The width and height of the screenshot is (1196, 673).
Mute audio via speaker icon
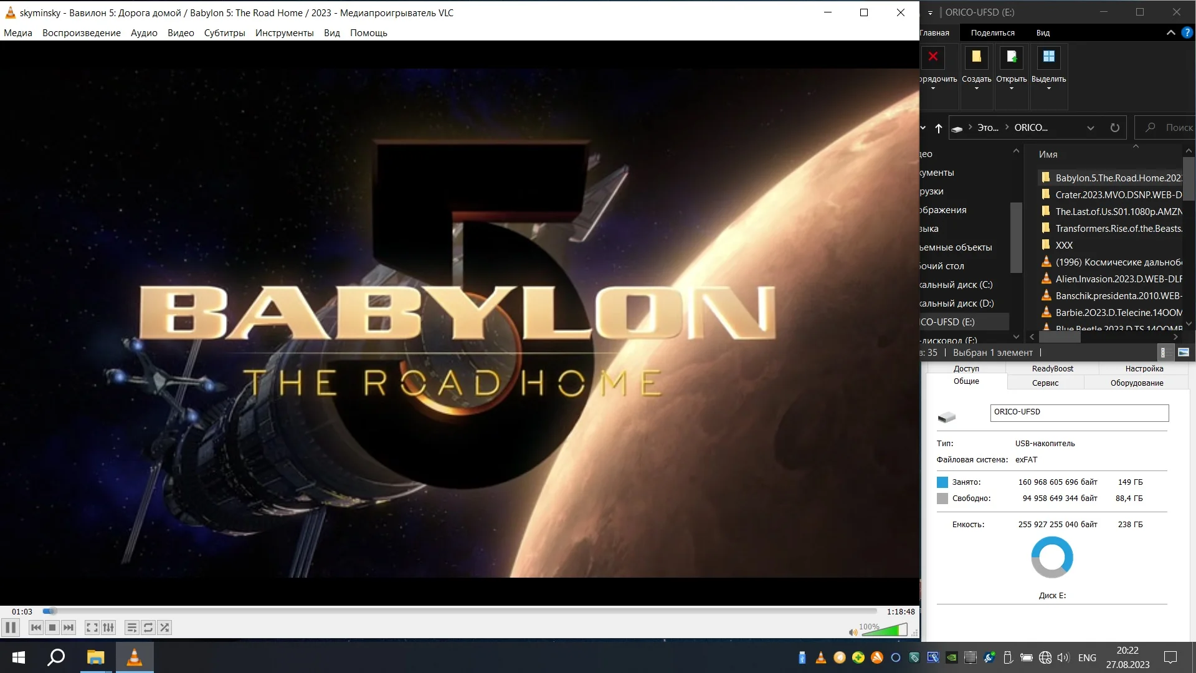[853, 632]
